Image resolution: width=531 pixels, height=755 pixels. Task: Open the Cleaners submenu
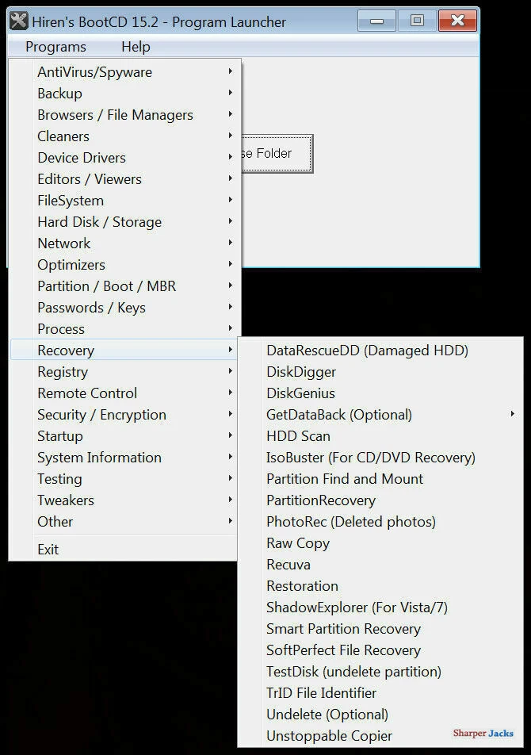pyautogui.click(x=125, y=136)
